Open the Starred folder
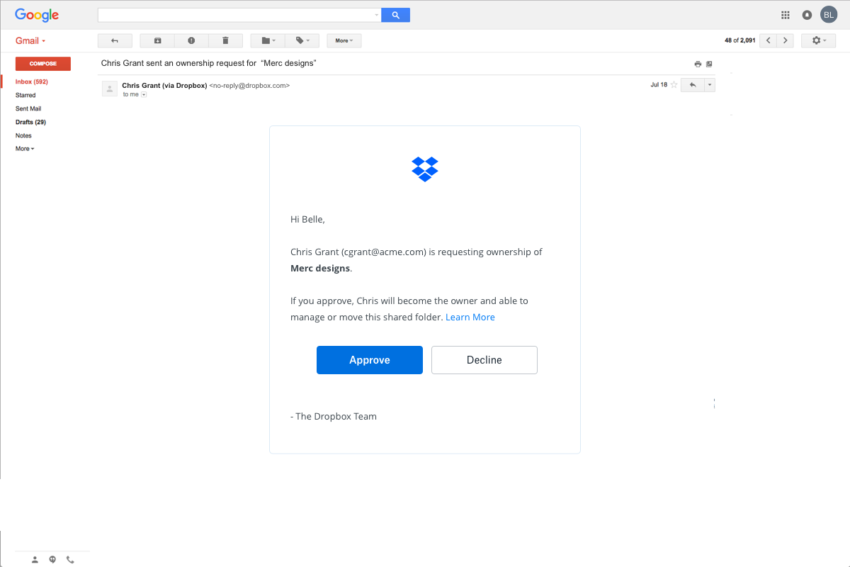This screenshot has width=850, height=567. coord(25,95)
